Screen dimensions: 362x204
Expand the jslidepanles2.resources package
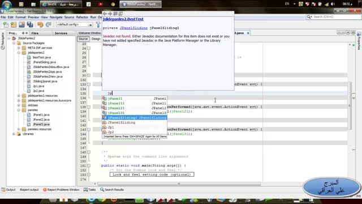click(x=19, y=96)
